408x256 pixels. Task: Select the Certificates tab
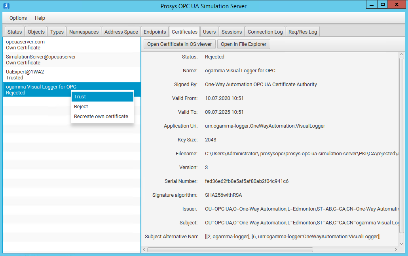pos(184,32)
